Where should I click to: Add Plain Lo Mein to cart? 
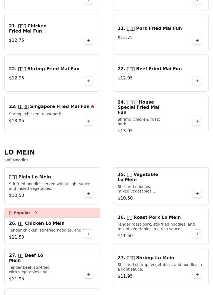(89, 194)
